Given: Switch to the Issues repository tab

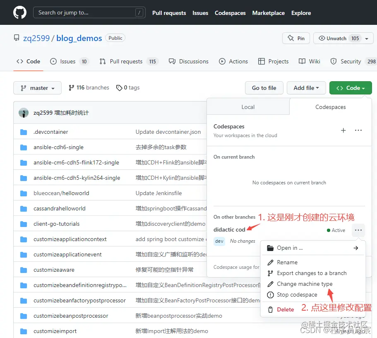Looking at the screenshot, I should click(69, 61).
